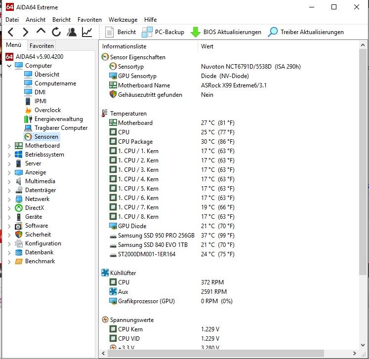Click the Datenbank database icon
The height and width of the screenshot is (359, 369).
point(19,252)
